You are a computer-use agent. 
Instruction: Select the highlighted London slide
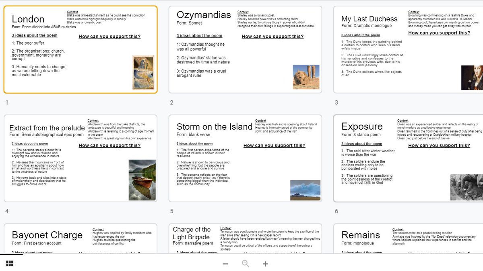click(80, 48)
